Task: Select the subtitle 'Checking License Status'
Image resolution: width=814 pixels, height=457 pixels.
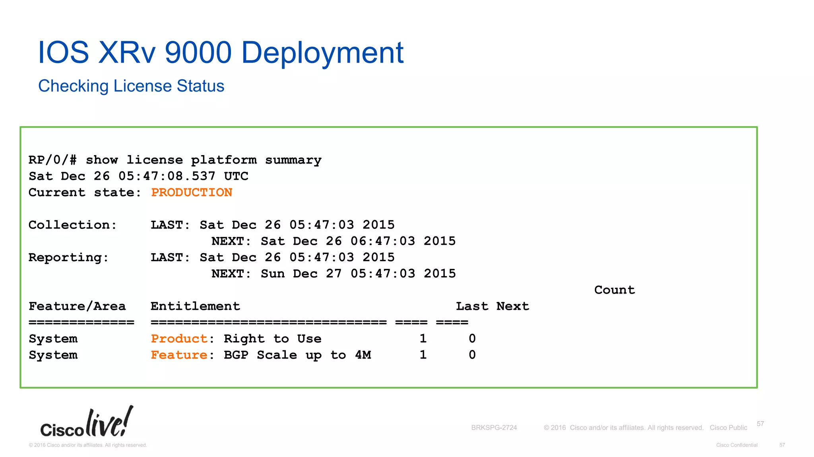Action: 131,86
